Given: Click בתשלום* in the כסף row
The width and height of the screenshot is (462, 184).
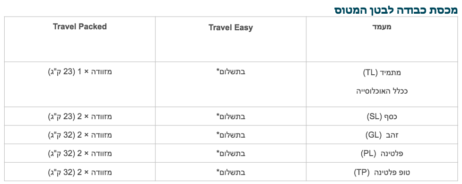Looking at the screenshot, I should click(231, 116).
